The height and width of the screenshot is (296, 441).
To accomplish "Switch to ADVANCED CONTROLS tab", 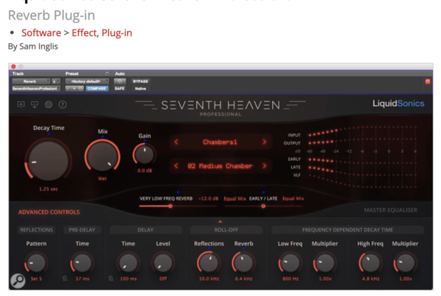I will tap(49, 212).
